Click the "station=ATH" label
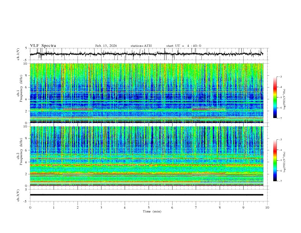The image size is (301, 233). pyautogui.click(x=141, y=46)
